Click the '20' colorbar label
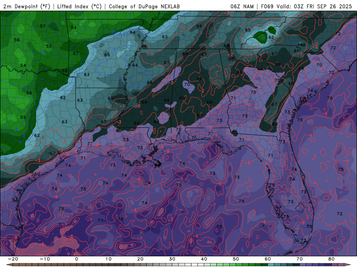 tap(140, 259)
